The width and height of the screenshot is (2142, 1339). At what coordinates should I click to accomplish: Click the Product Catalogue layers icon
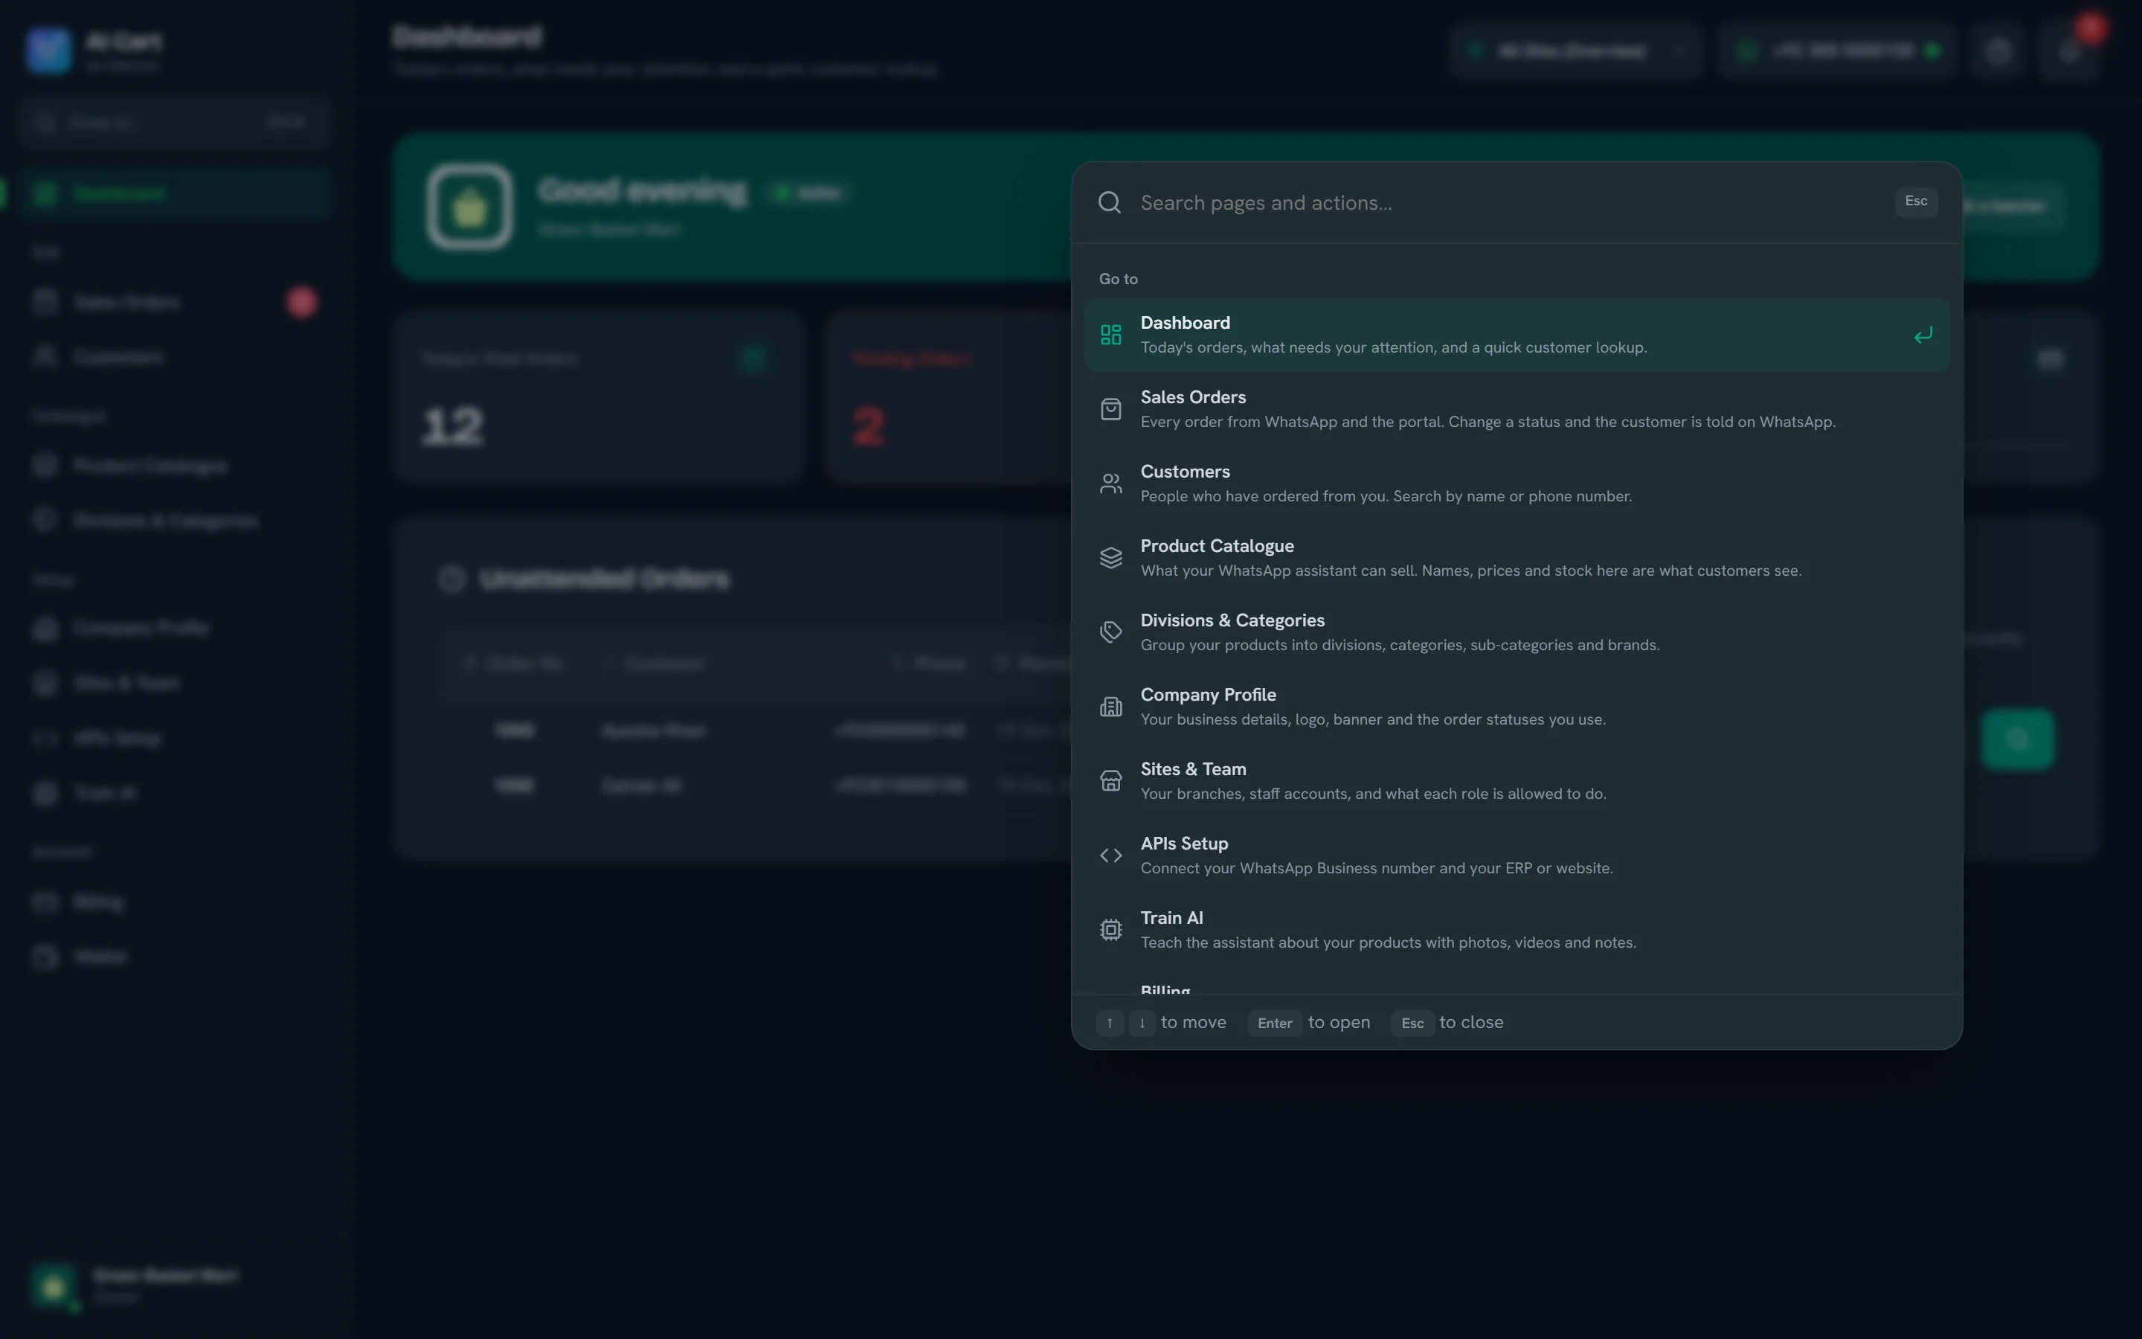[1110, 558]
